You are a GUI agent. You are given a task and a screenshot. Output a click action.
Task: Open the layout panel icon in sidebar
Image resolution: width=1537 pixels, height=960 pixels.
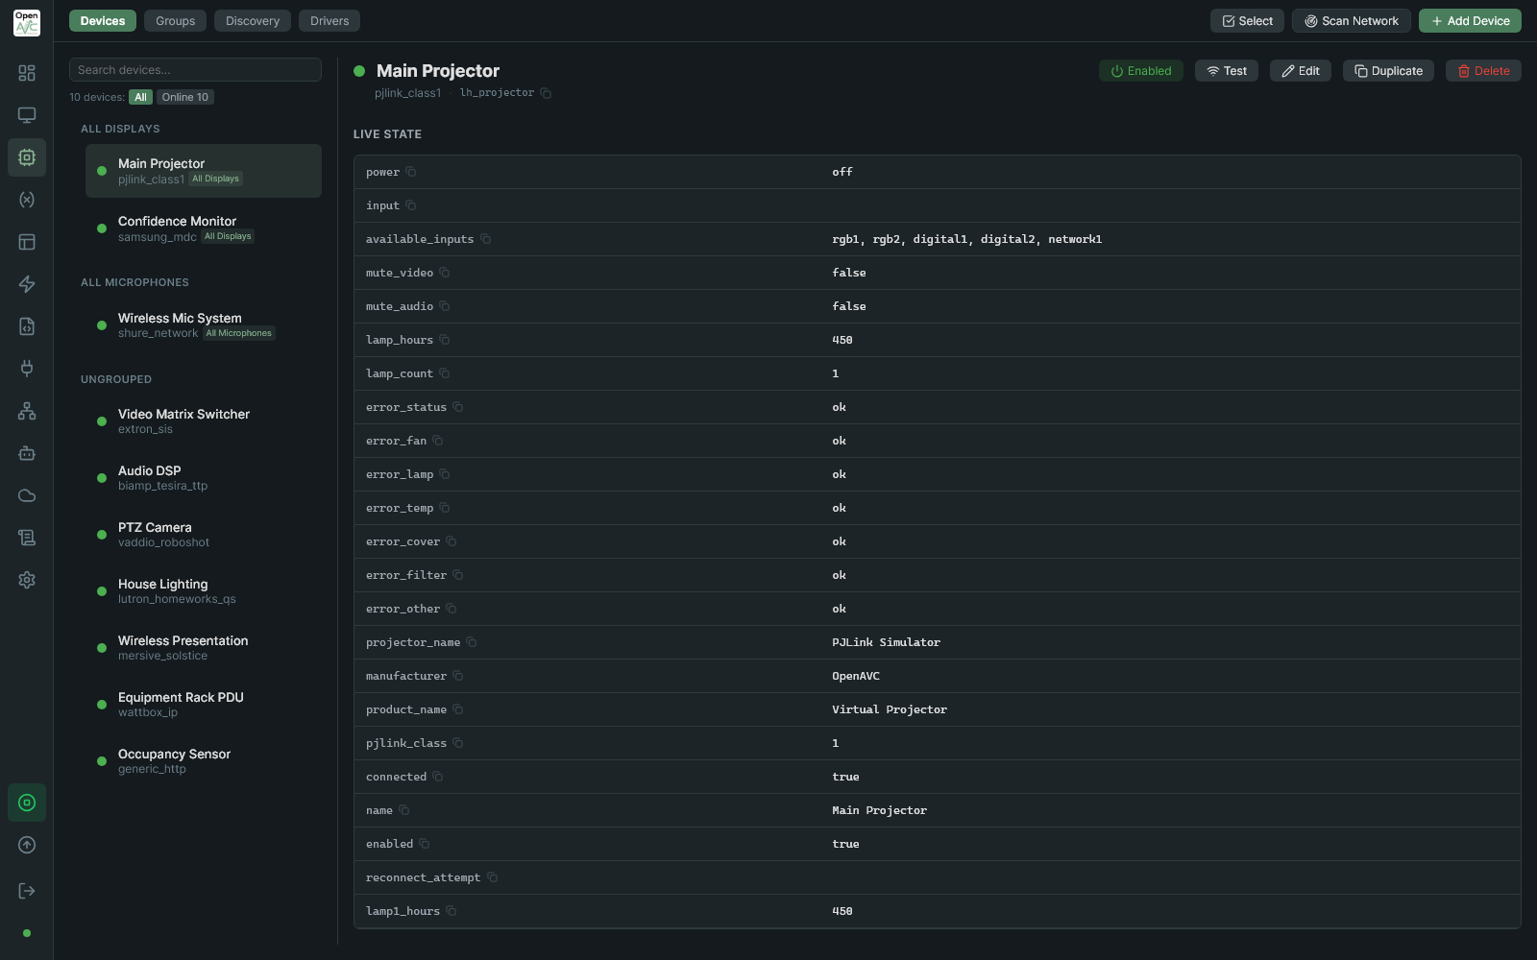pyautogui.click(x=27, y=242)
